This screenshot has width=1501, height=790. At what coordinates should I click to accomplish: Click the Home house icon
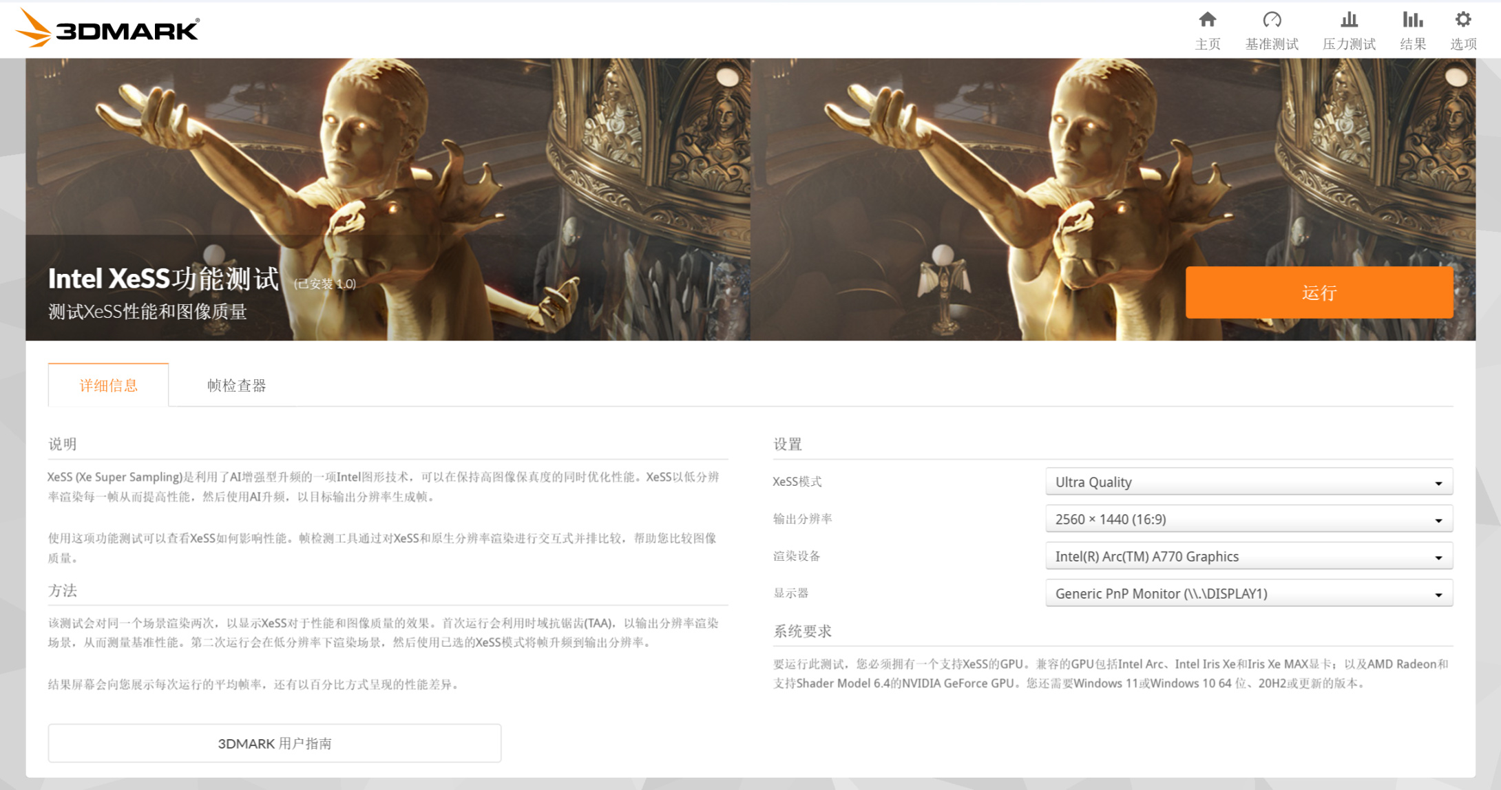pyautogui.click(x=1207, y=19)
